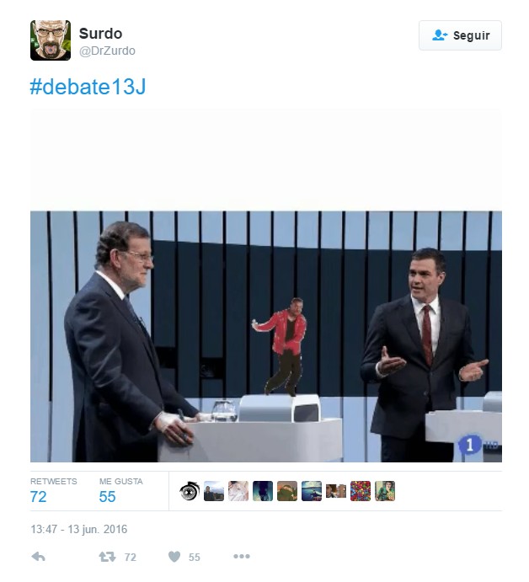Click the reply arrow icon

(38, 557)
